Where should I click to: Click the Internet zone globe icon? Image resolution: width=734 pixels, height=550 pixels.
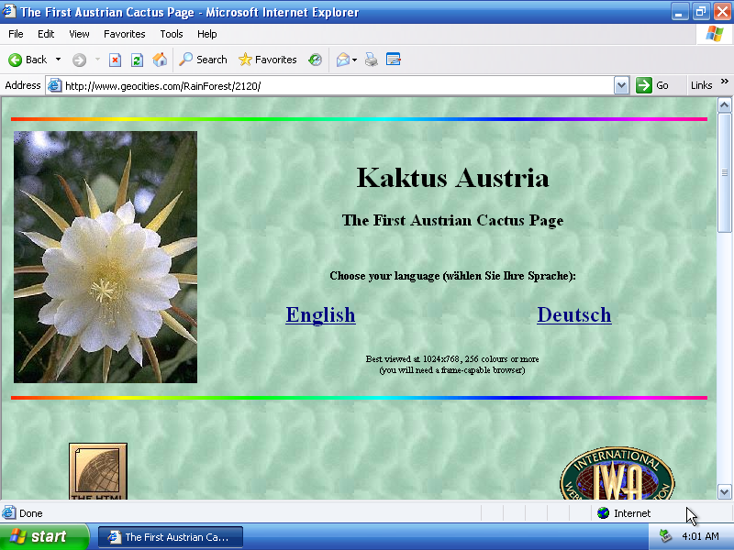coord(604,513)
